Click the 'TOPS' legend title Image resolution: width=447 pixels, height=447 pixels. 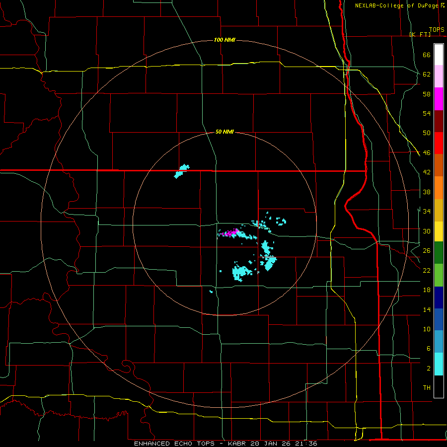coord(437,30)
